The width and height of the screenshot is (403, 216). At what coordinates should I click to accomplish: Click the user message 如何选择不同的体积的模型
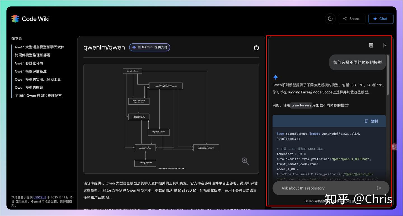click(x=358, y=62)
